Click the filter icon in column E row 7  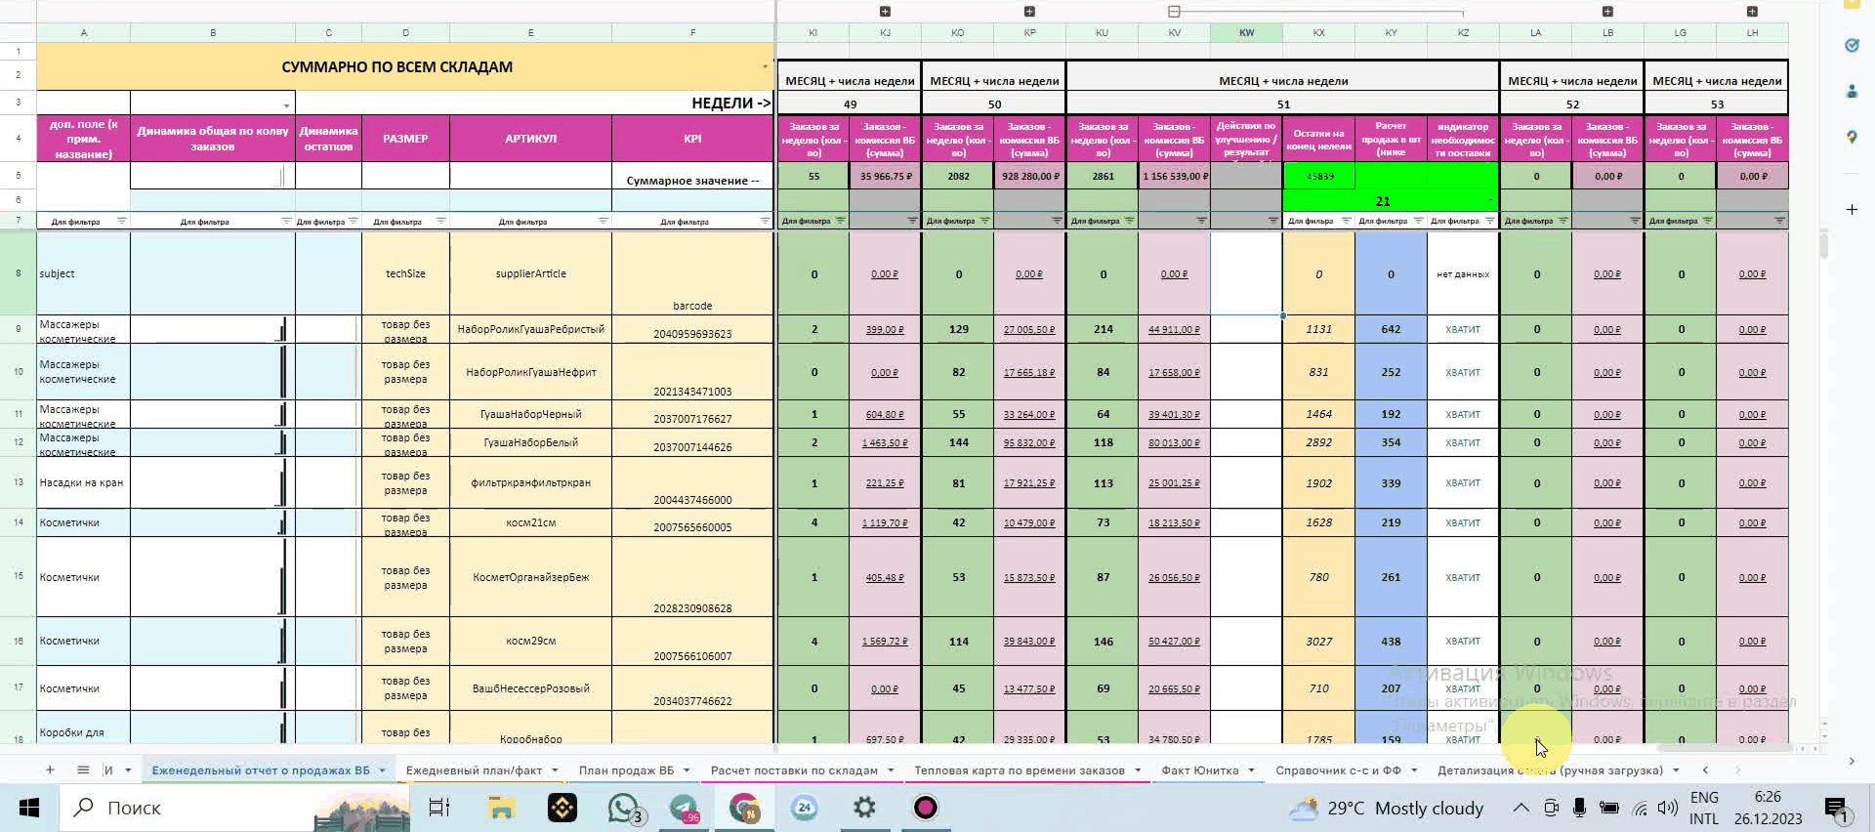pos(603,221)
